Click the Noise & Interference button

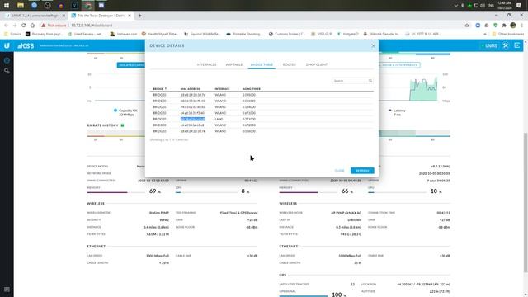[399, 64]
